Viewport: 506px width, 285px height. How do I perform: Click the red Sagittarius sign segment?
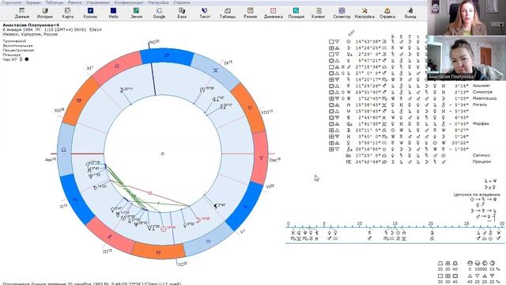click(110, 236)
